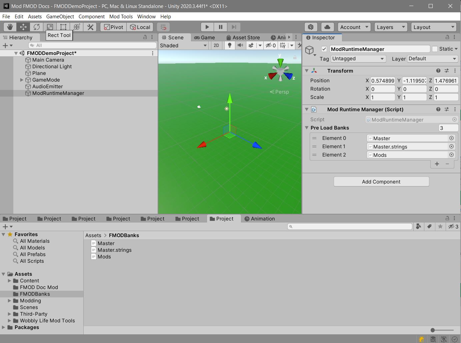Disable the ModRuntimeManager active checkbox
This screenshot has height=343, width=461.
click(x=324, y=49)
